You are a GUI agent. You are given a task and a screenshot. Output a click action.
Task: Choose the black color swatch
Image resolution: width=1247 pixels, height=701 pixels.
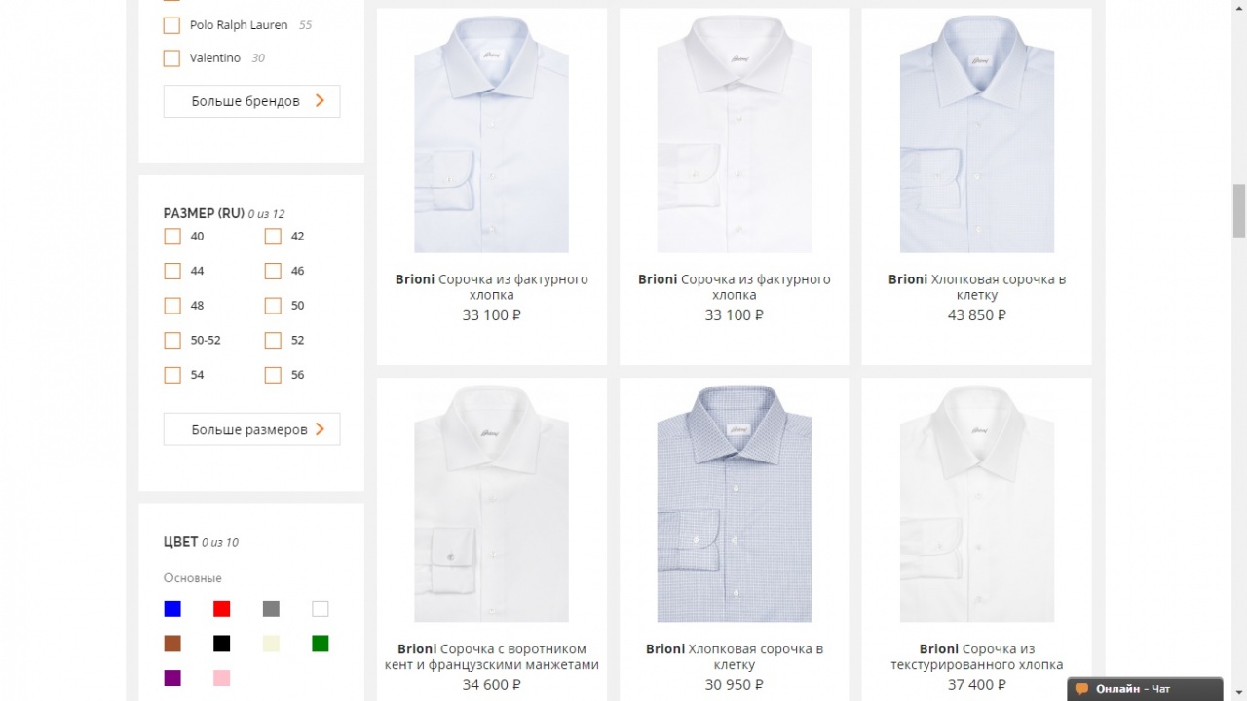tap(222, 644)
